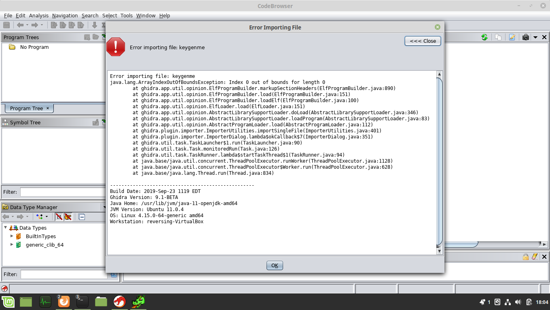Open the Analysis menu
Viewport: 550px width, 310px height.
(x=39, y=15)
